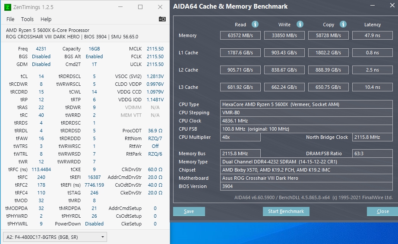Click the Cmd2T value 1T
Image resolution: width=398 pixels, height=244 pixels.
(x=94, y=64)
